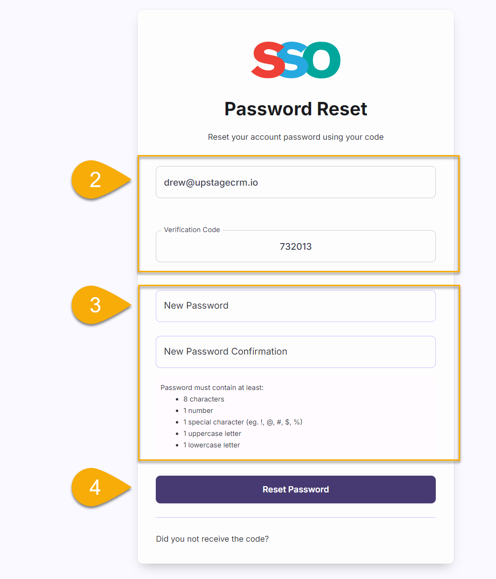The image size is (496, 579).
Task: Click the '1 special character' requirement line
Action: 243,422
